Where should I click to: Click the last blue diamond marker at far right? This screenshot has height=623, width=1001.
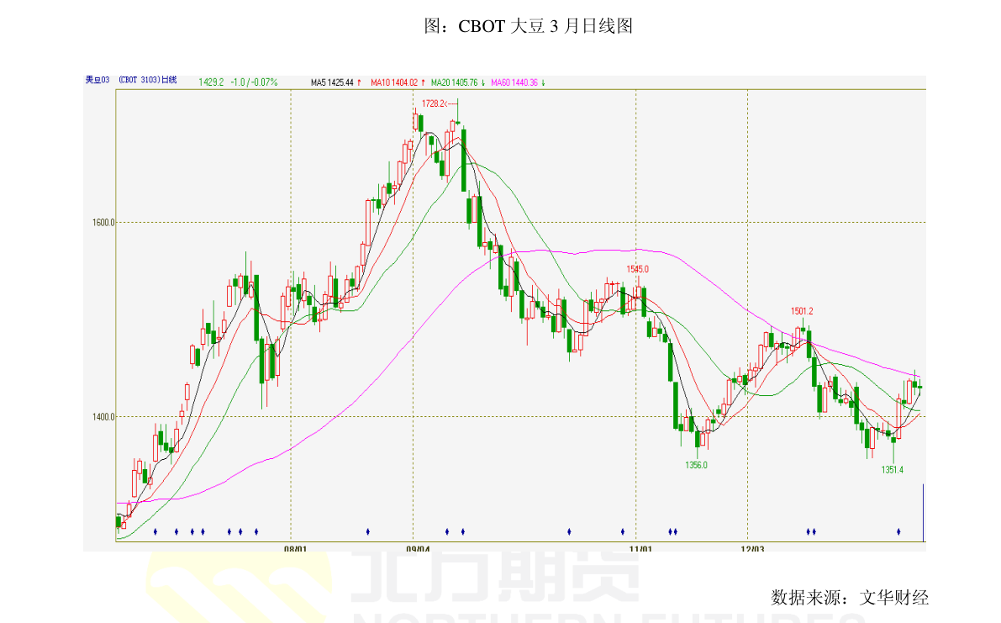tap(898, 531)
